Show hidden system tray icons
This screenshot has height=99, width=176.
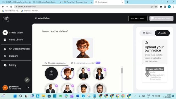tap(135, 96)
